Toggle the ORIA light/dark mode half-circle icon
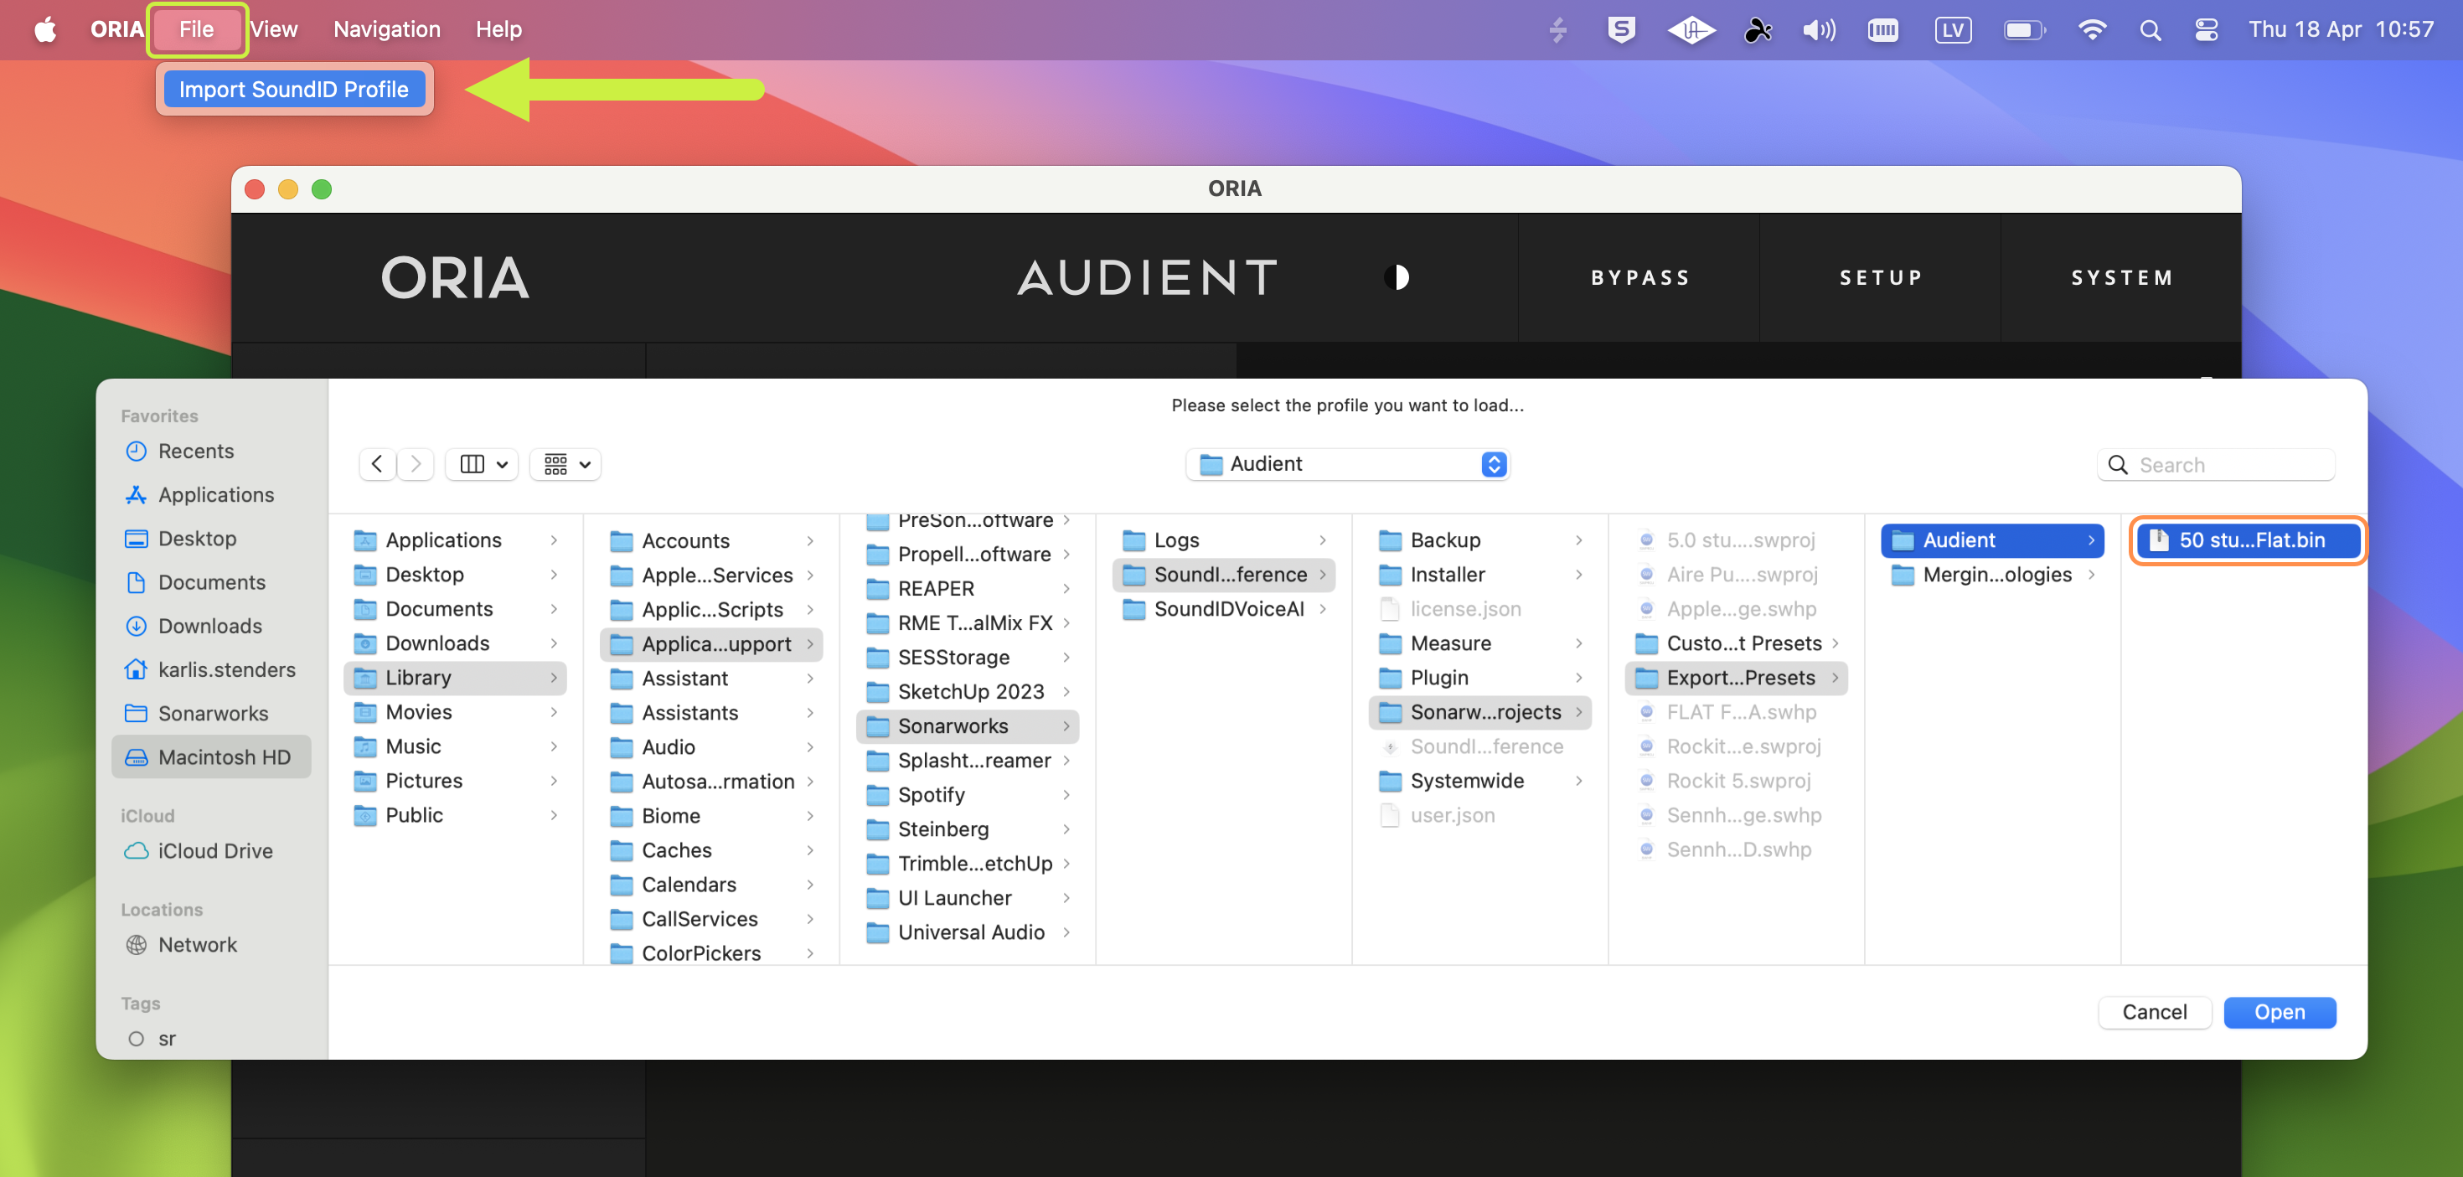The height and width of the screenshot is (1177, 2463). point(1396,277)
